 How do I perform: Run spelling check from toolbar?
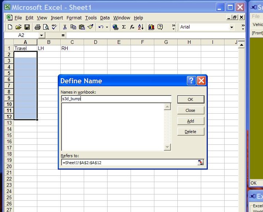click(x=54, y=27)
